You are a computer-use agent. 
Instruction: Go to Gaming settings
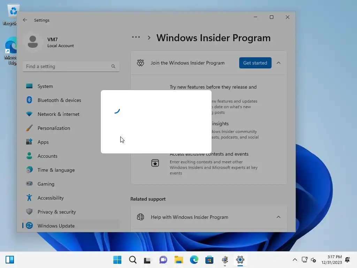(x=71, y=184)
